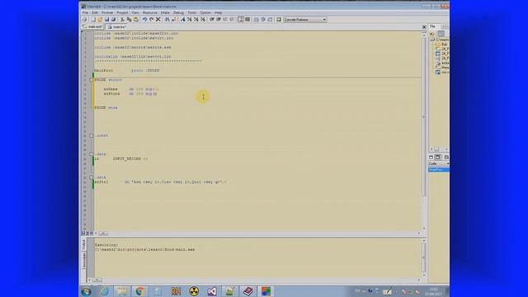Click the Save All toolbar icon

point(114,20)
